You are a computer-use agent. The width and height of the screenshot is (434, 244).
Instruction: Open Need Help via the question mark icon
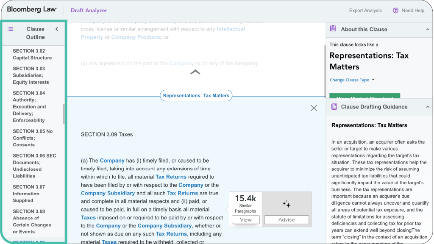[x=395, y=10]
